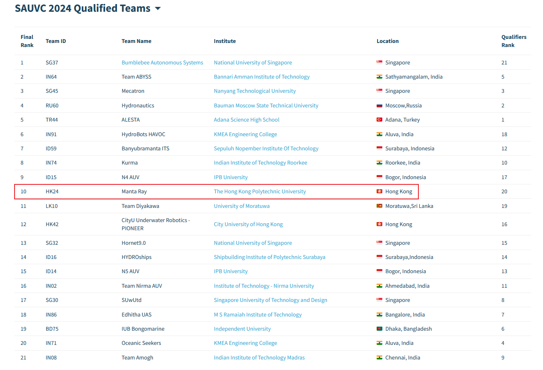Image resolution: width=543 pixels, height=370 pixels.
Task: Click the India flag next to Chennai, India
Action: [379, 357]
